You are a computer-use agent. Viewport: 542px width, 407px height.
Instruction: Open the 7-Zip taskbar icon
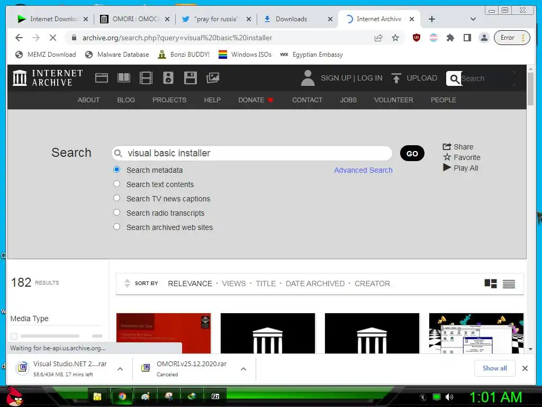(x=215, y=396)
